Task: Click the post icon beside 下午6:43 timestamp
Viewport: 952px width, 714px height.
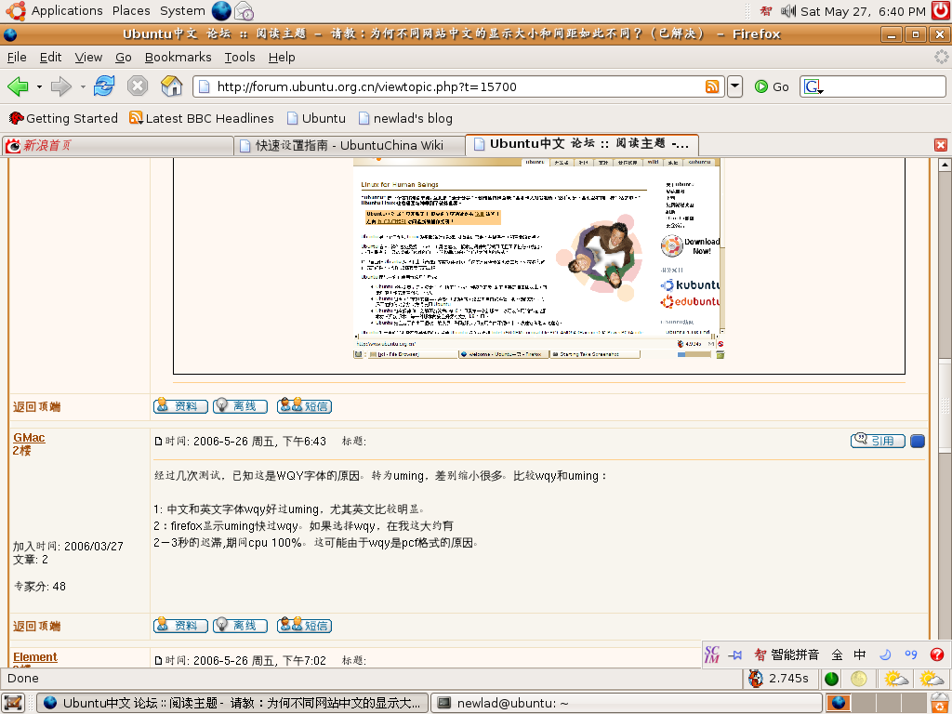Action: point(158,442)
